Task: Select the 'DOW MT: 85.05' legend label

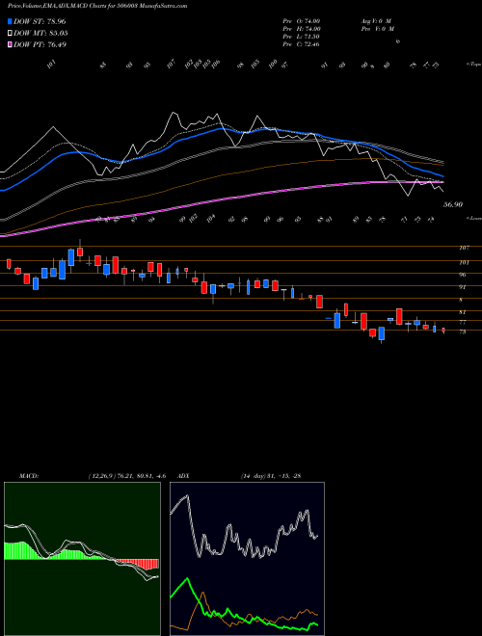Action: click(40, 34)
